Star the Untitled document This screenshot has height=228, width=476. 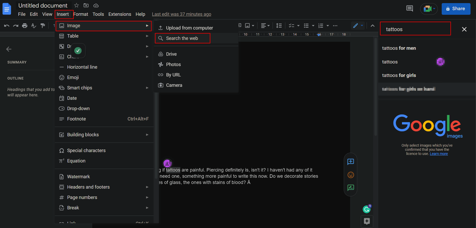(76, 5)
